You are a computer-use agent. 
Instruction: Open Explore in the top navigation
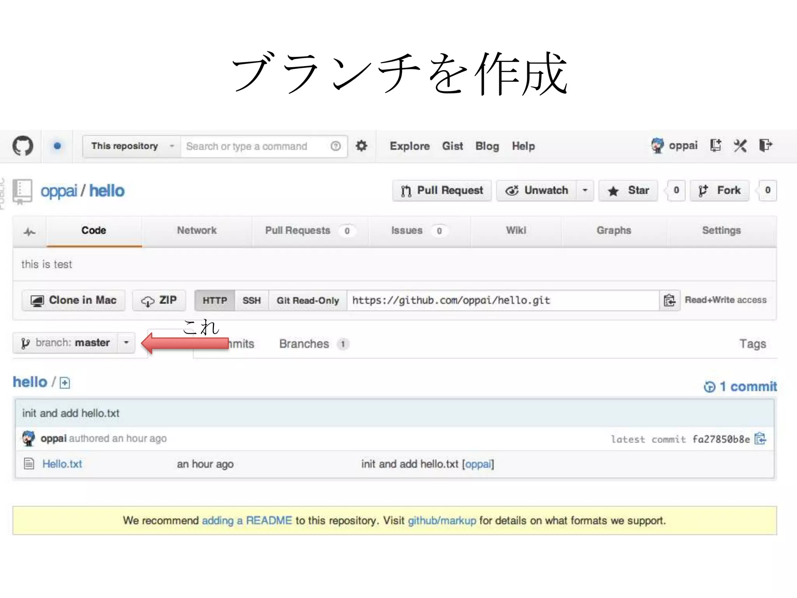click(x=410, y=146)
